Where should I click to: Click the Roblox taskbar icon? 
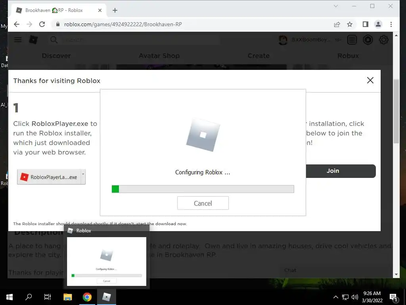106,297
